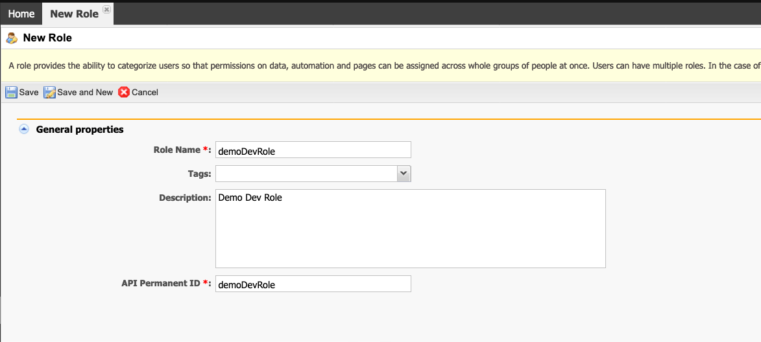
Task: Click the Save and New disk icon
Action: click(x=49, y=92)
